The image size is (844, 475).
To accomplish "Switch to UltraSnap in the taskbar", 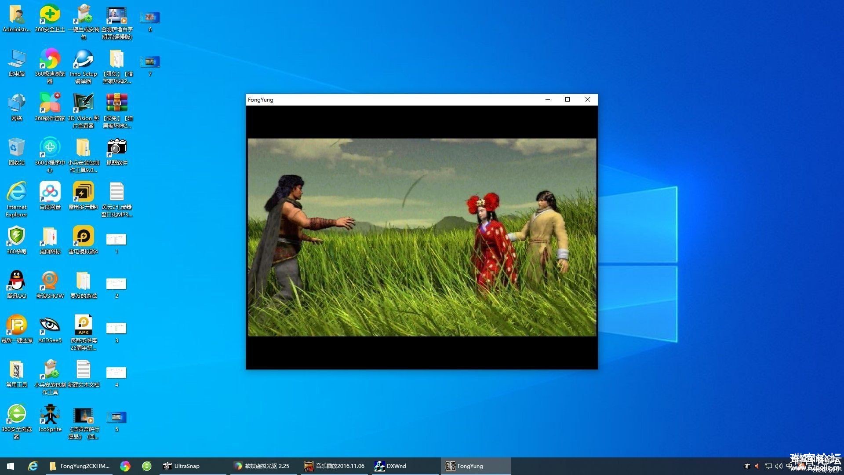I will [192, 466].
